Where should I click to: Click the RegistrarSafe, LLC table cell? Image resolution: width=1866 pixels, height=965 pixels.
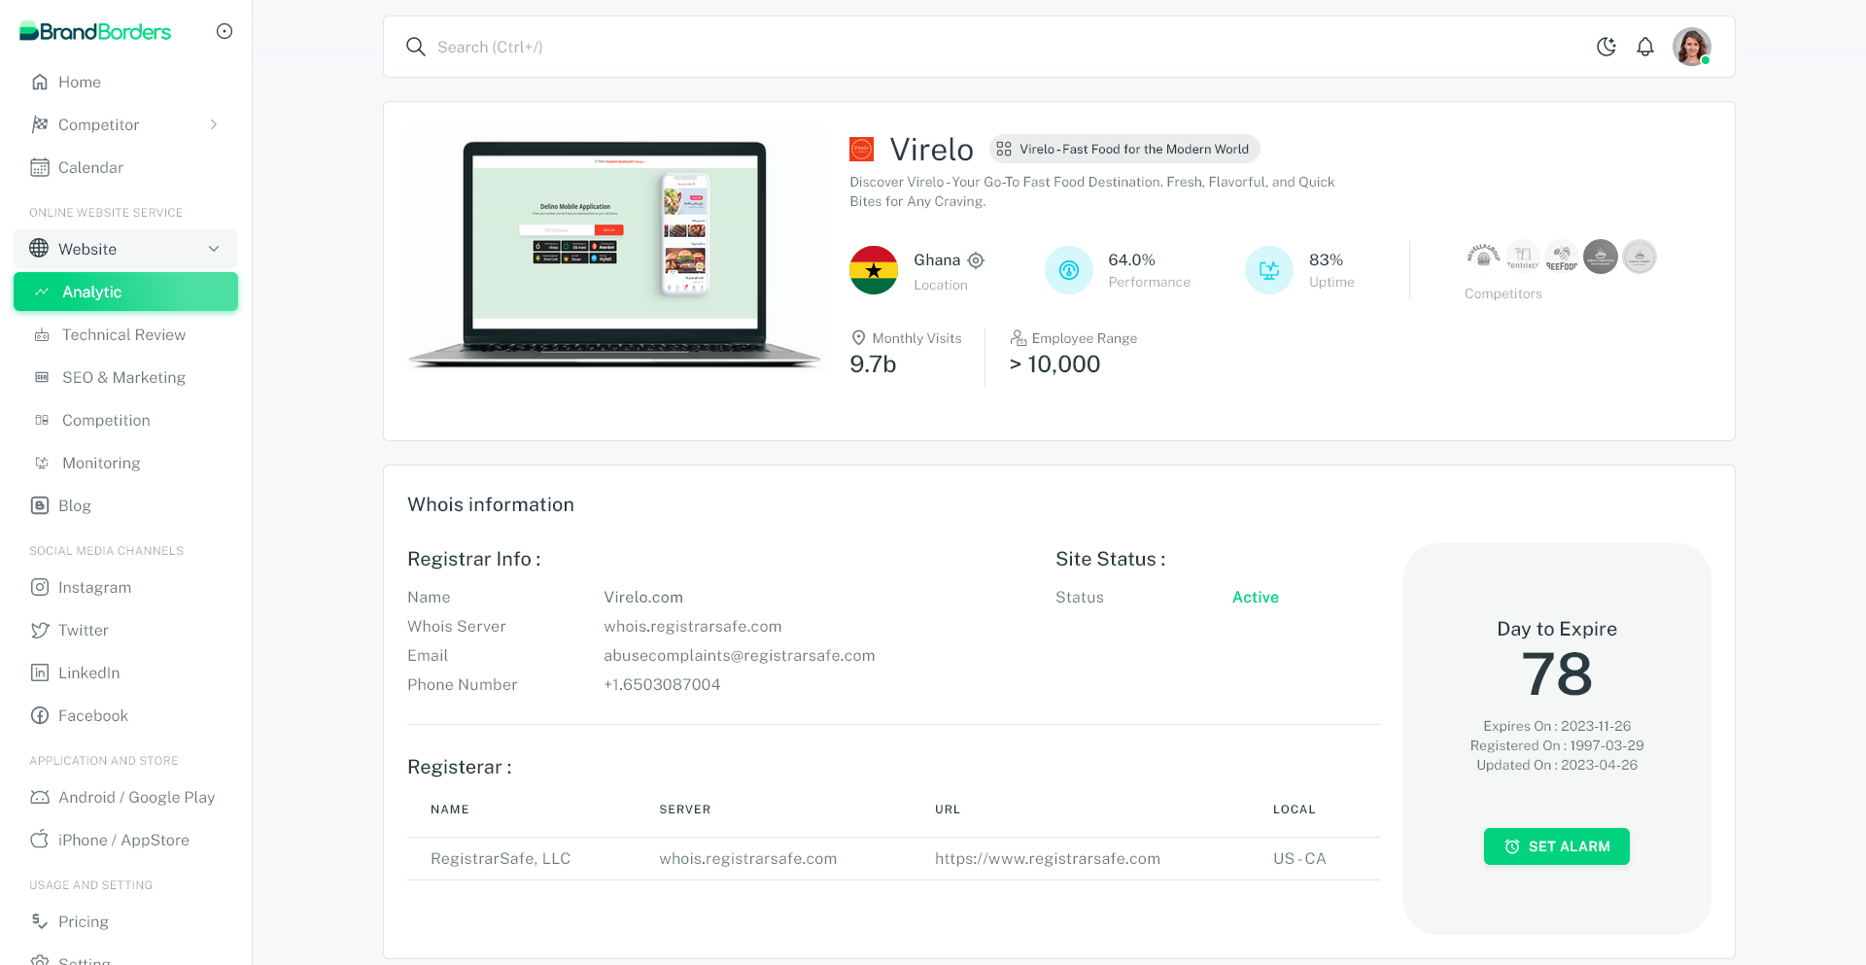click(x=501, y=858)
